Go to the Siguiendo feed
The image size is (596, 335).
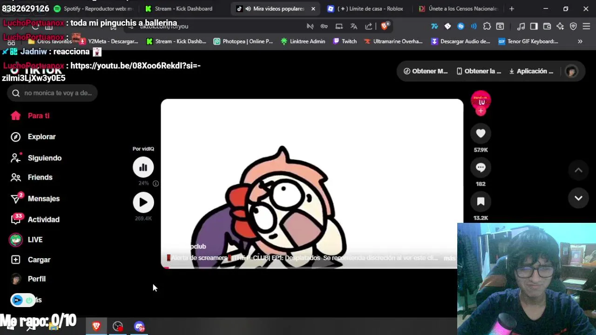coord(36,158)
